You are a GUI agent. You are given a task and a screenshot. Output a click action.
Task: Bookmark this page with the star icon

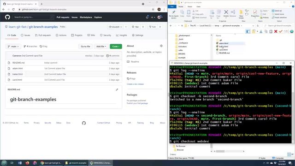[153, 9]
